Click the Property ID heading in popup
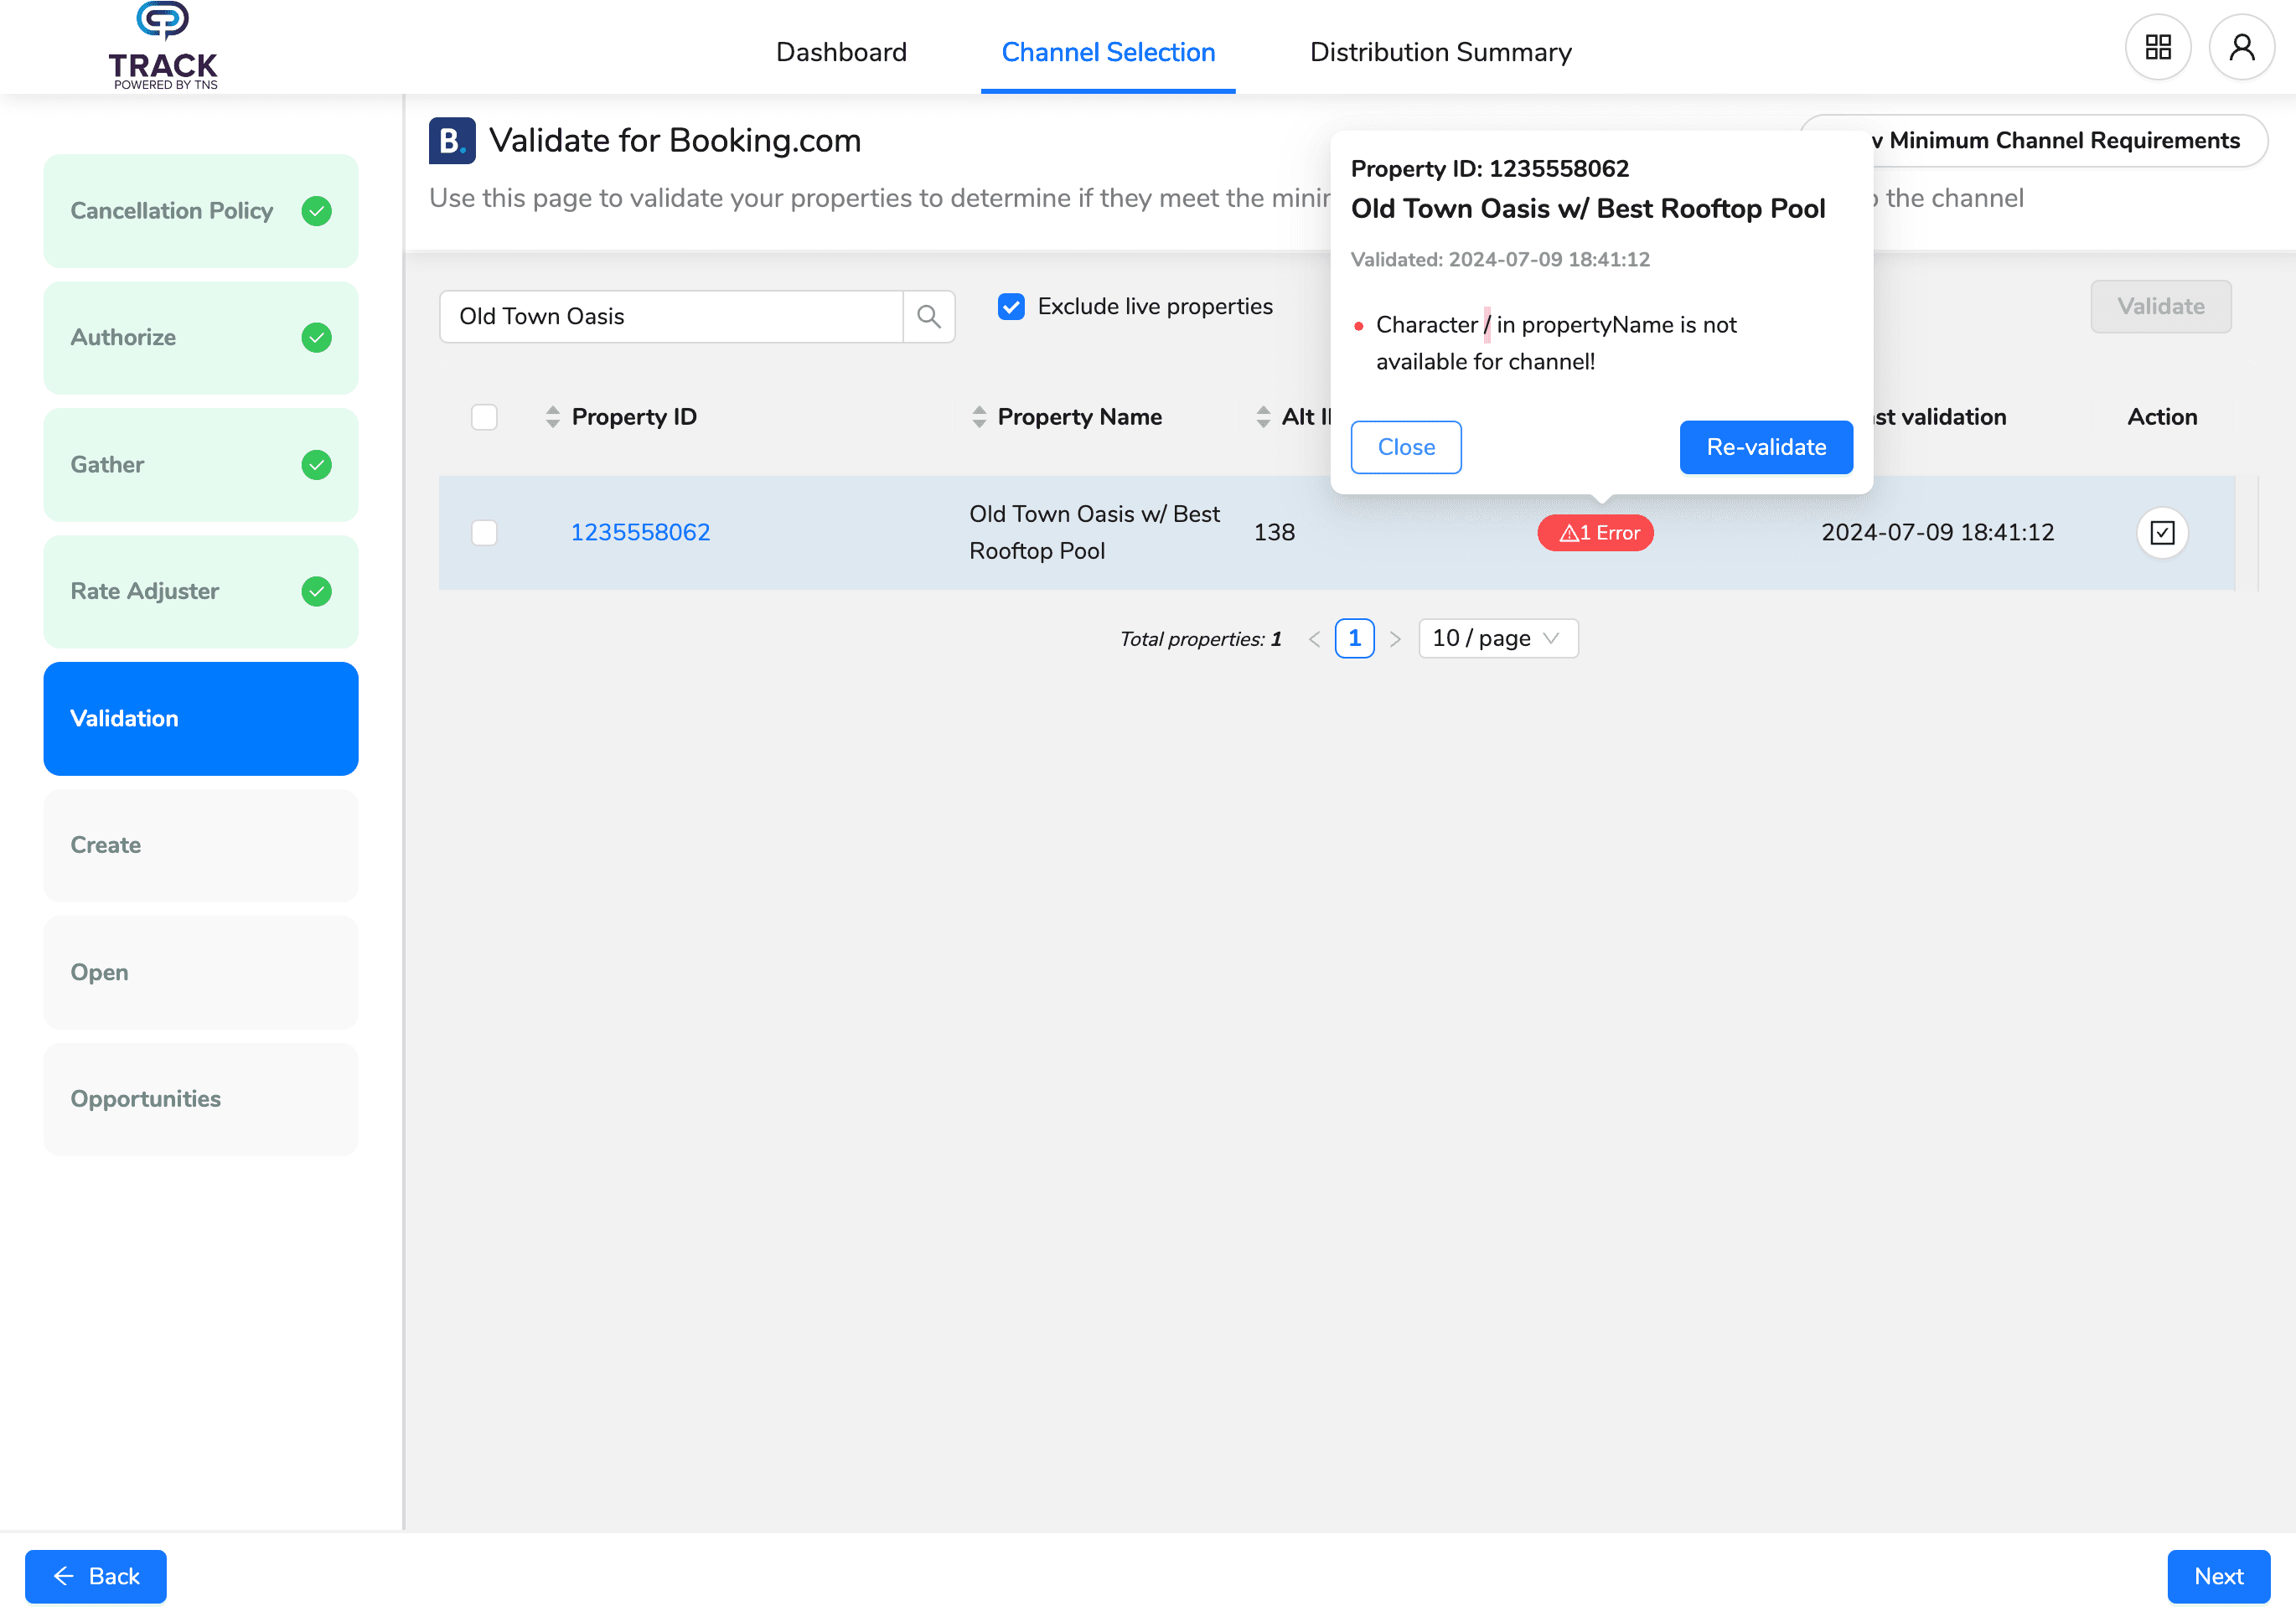 pos(1490,169)
